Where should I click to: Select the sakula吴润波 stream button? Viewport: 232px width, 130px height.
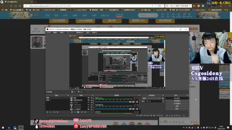tap(85, 21)
